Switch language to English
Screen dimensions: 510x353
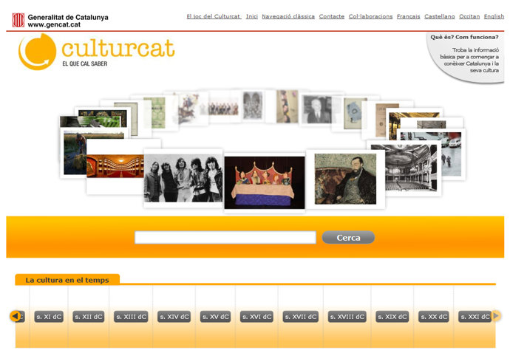pyautogui.click(x=494, y=16)
